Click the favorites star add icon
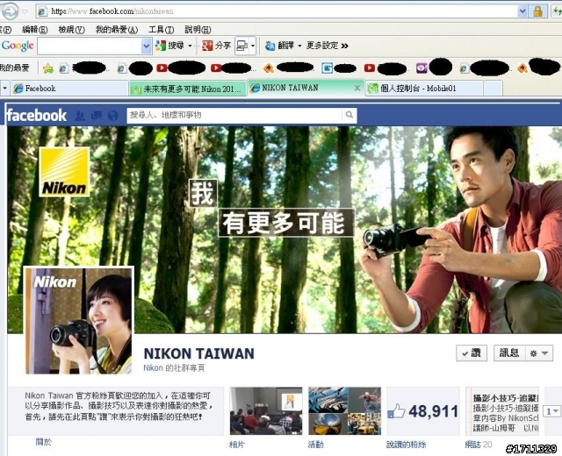This screenshot has width=562, height=456. coord(48,68)
